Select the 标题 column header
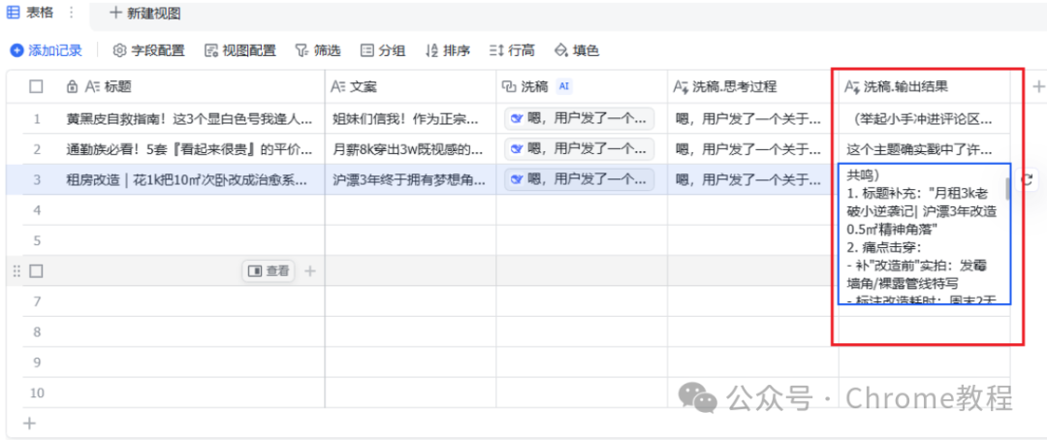The height and width of the screenshot is (440, 1047). 189,86
